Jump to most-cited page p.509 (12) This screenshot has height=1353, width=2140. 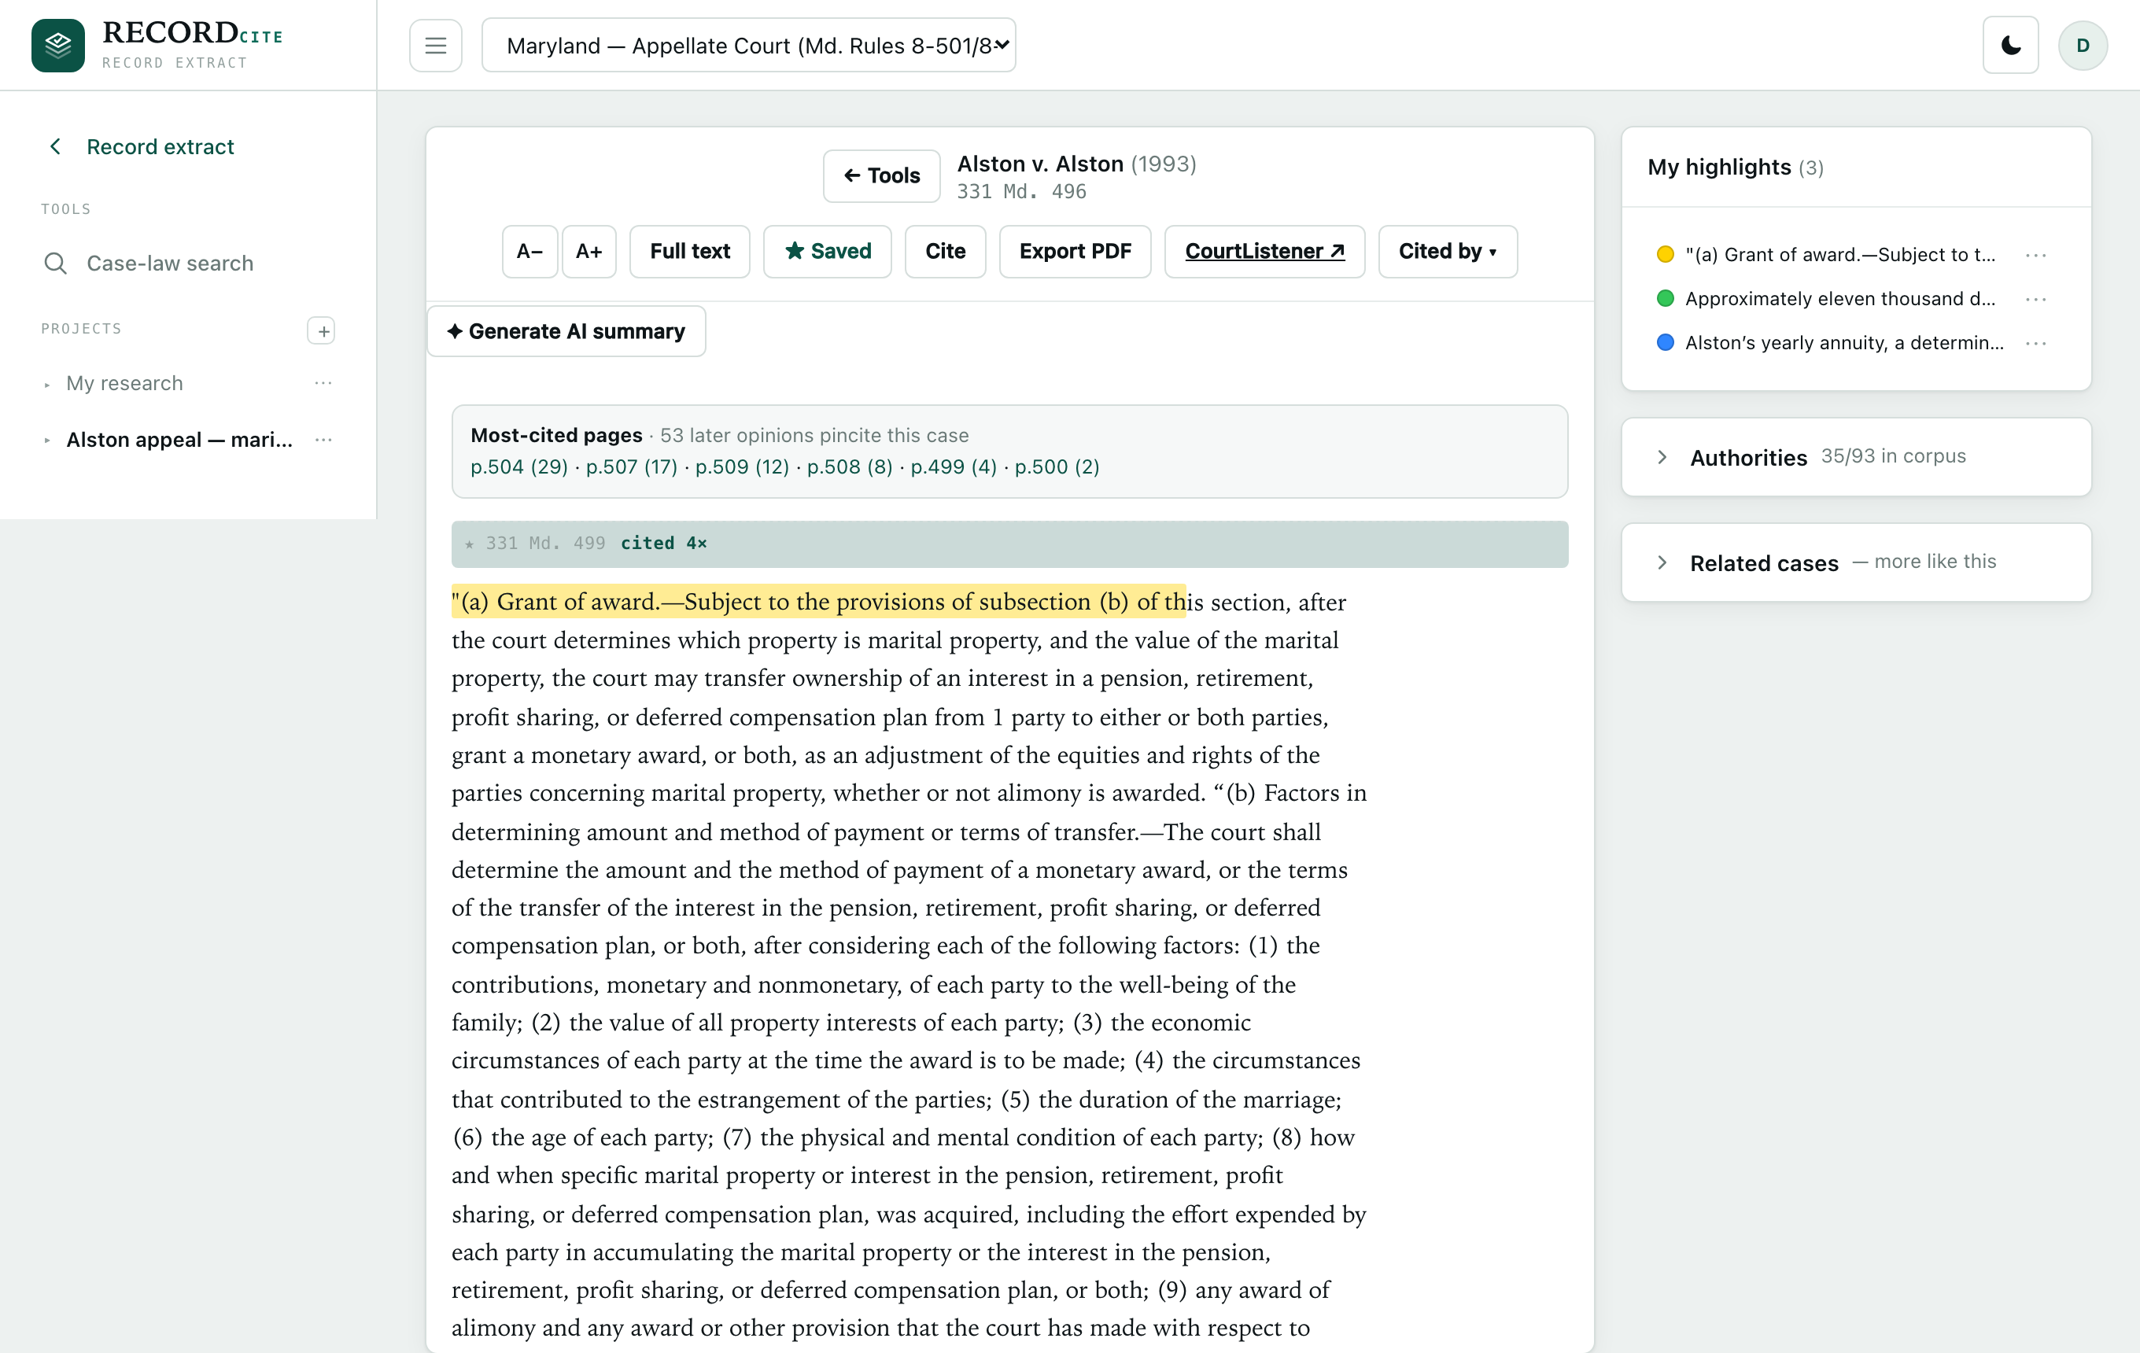742,466
